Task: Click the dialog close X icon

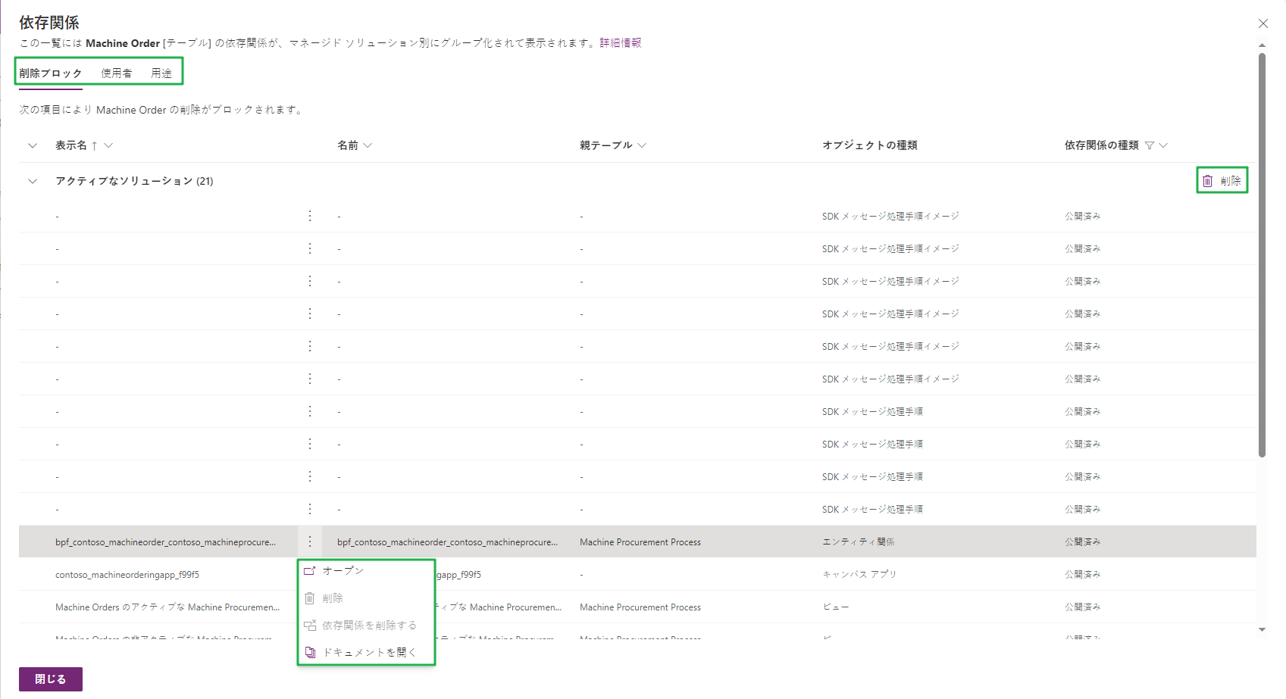Action: (x=1263, y=23)
